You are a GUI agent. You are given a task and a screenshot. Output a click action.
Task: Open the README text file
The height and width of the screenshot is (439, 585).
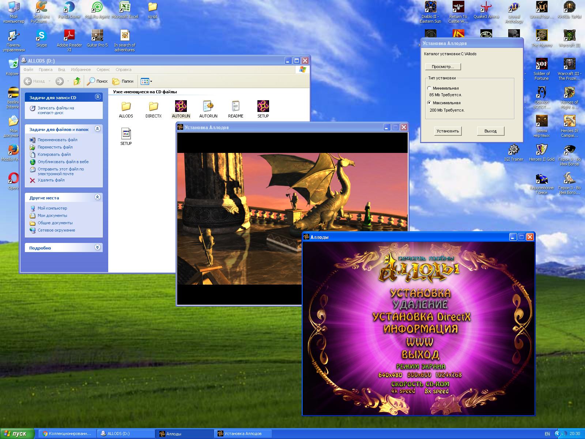click(x=235, y=106)
